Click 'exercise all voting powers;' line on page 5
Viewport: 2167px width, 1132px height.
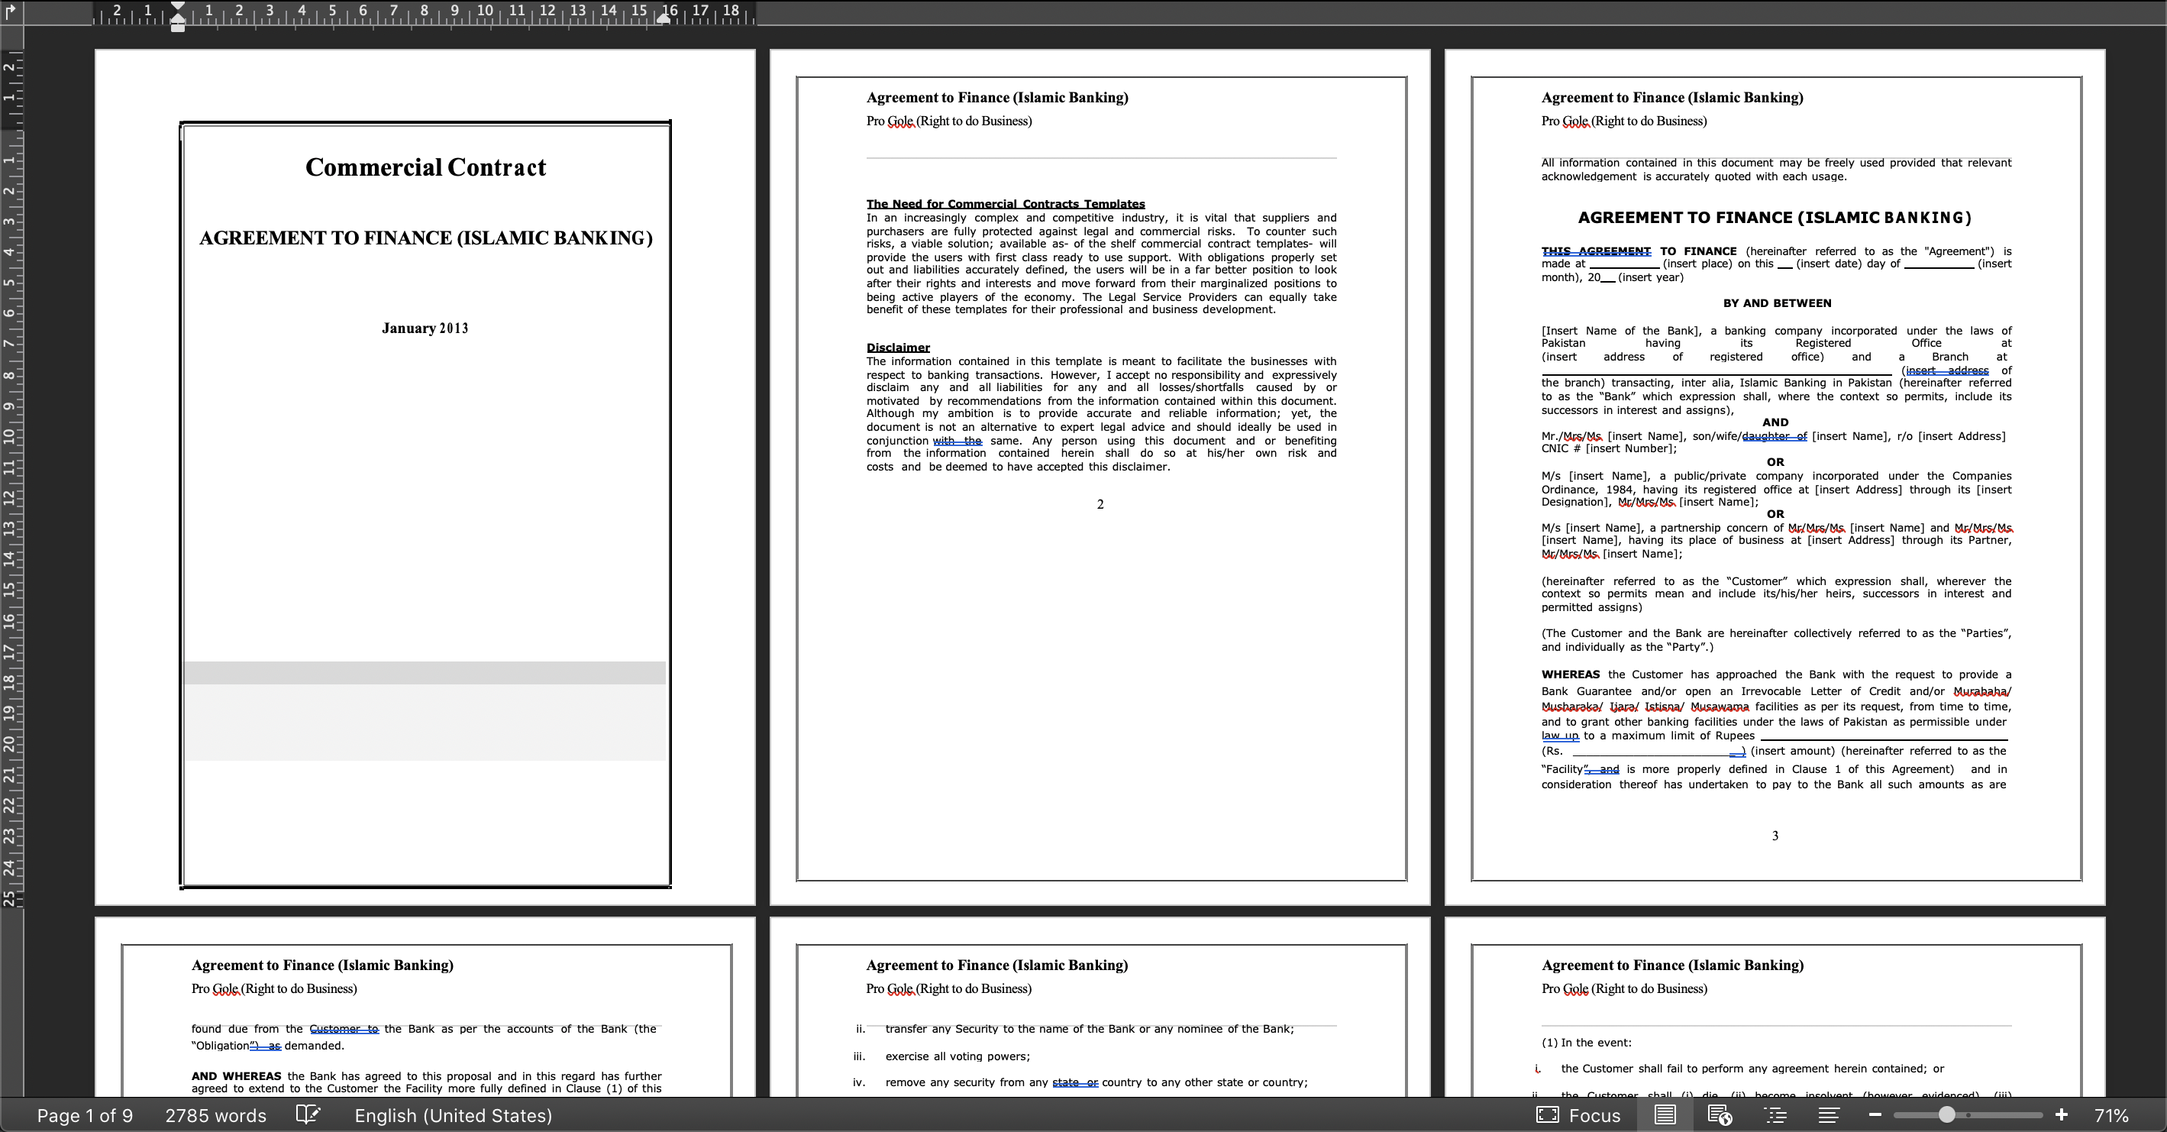[958, 1056]
